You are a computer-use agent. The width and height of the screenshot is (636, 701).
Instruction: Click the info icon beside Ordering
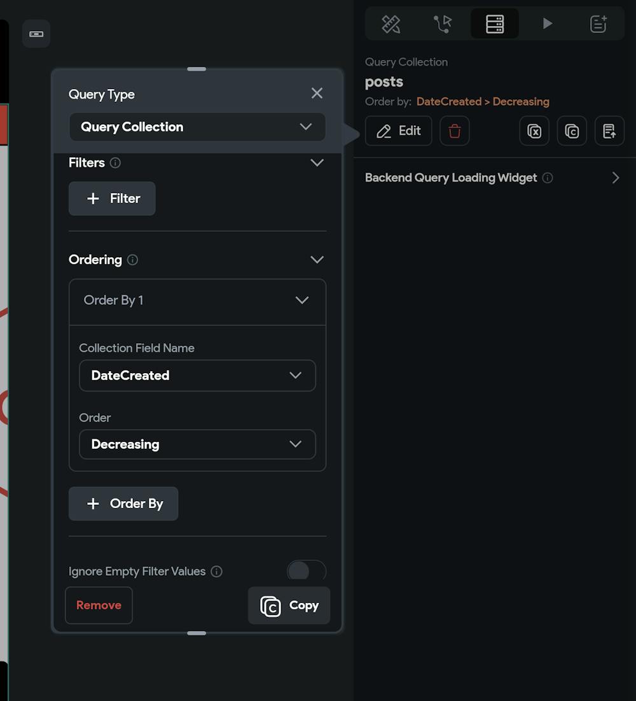[x=132, y=260]
